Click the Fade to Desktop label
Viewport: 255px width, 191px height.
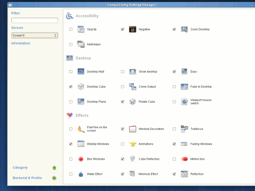point(201,87)
